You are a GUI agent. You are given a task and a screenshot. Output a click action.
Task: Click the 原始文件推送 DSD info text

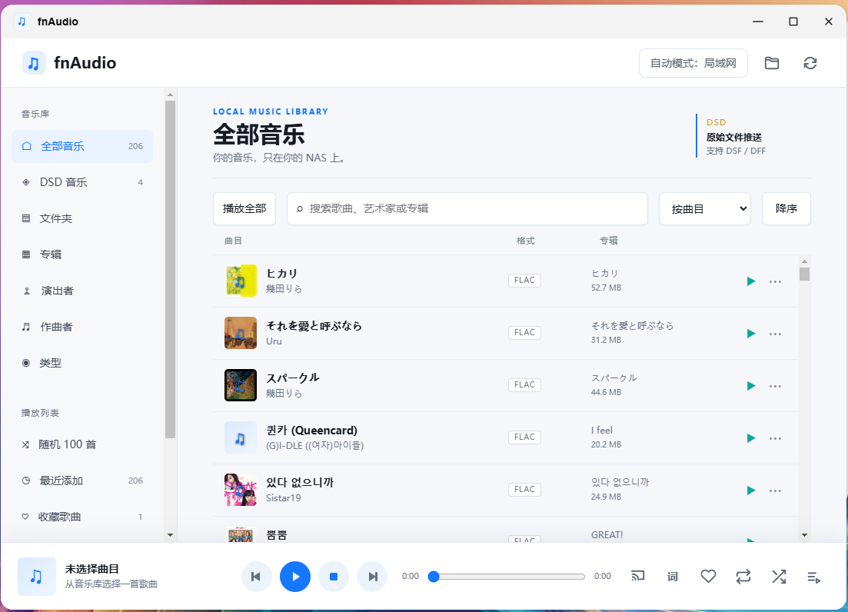[x=734, y=137]
